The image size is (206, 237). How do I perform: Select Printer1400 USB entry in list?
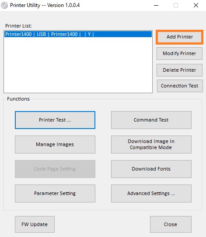78,34
